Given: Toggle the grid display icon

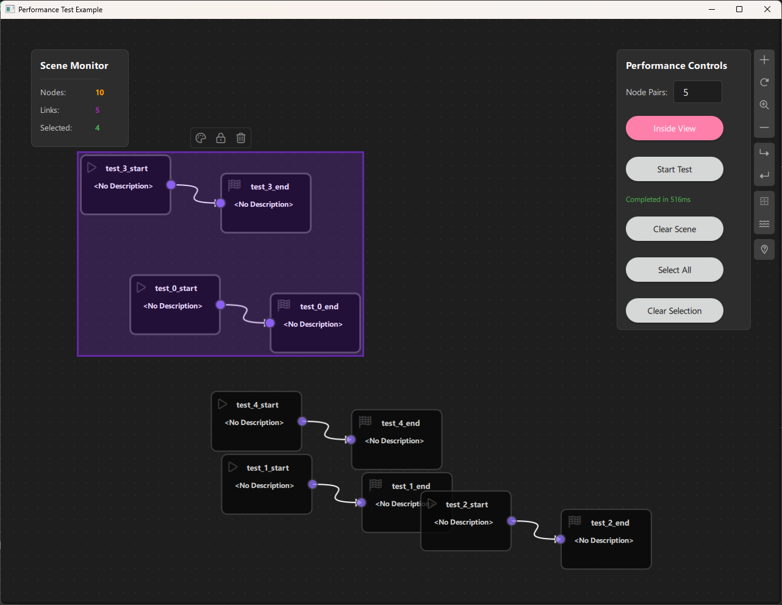Looking at the screenshot, I should 764,200.
